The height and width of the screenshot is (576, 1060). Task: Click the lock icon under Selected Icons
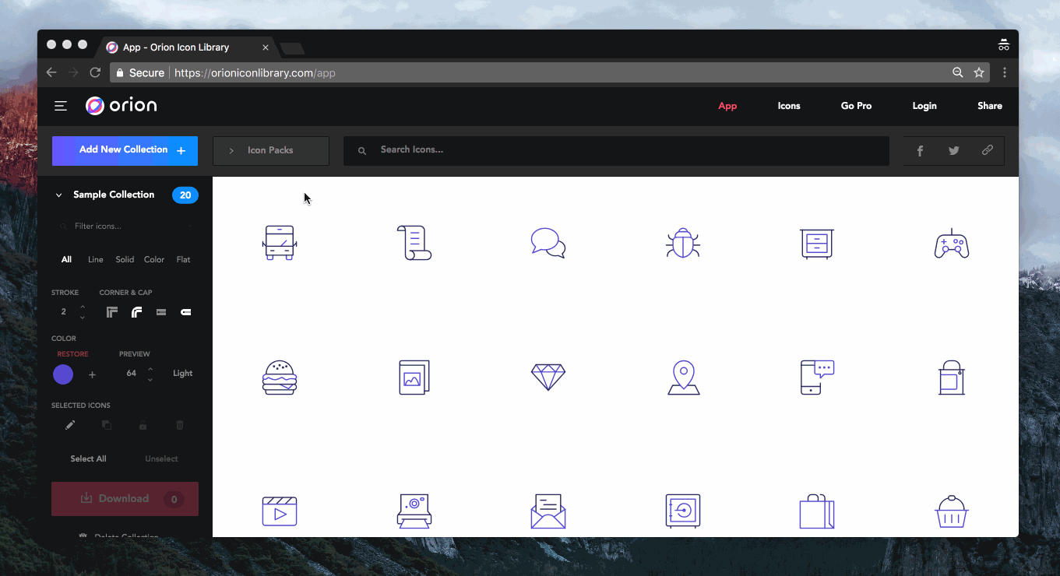(x=143, y=425)
